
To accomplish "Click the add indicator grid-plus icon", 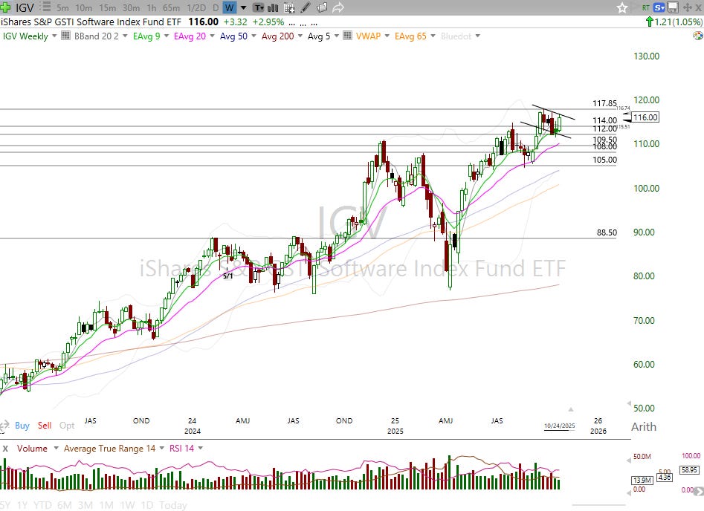I will (x=289, y=7).
